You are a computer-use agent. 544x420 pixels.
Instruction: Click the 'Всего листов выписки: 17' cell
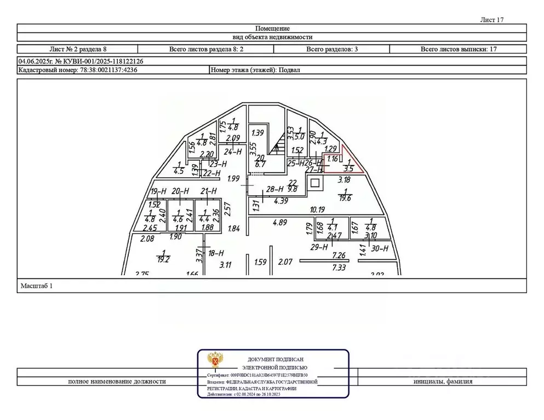click(x=459, y=49)
